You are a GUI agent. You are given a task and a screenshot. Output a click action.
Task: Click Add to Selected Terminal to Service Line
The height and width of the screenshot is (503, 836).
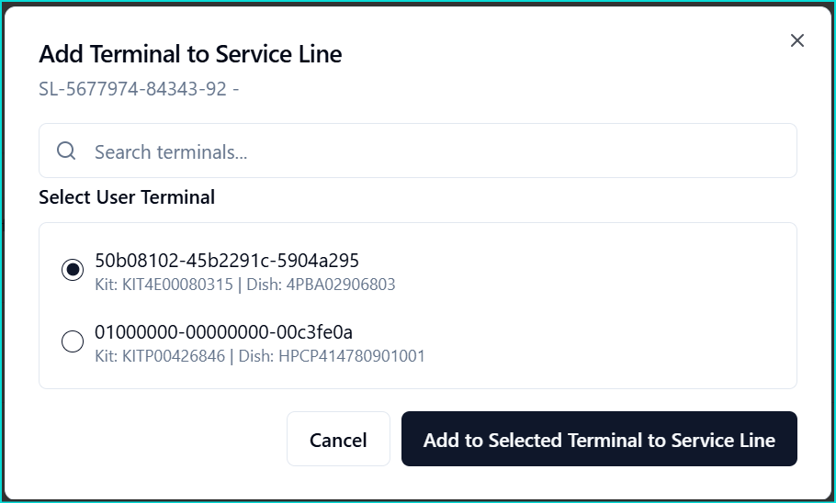click(599, 439)
